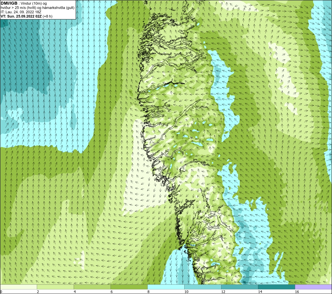Viewport: 332px width, 294px height.
Task: Select the medium green 4–6 m/s swatch
Action: pos(92,287)
